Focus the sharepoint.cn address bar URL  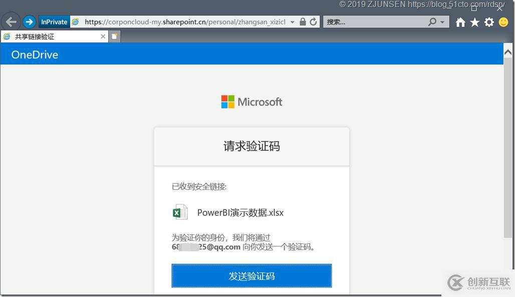click(185, 22)
